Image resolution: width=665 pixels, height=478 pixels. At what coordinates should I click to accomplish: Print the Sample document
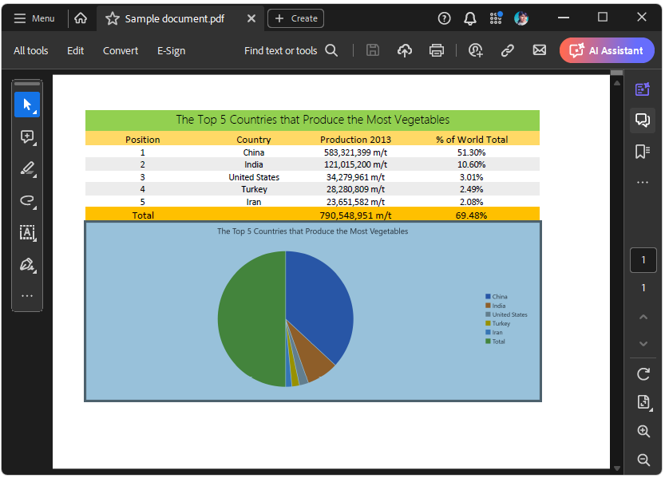point(436,49)
